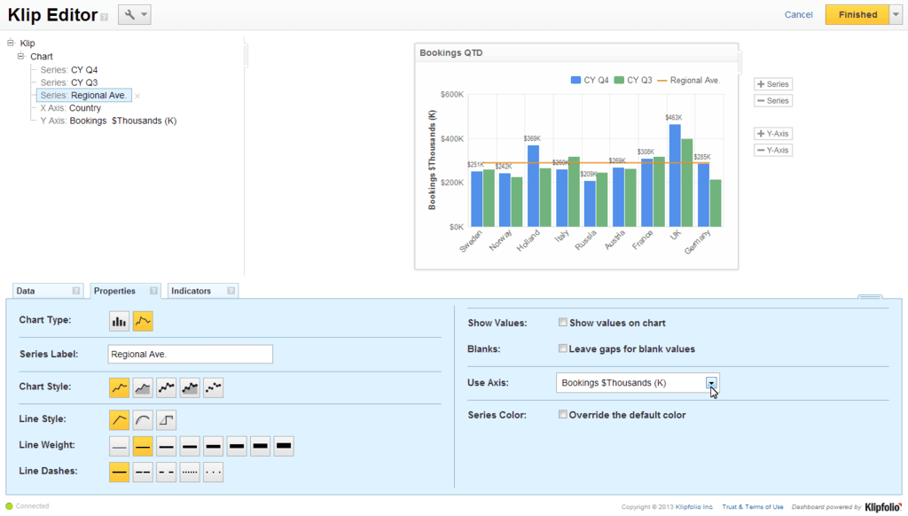
Task: Check Leave gaps for blank values
Action: [562, 348]
